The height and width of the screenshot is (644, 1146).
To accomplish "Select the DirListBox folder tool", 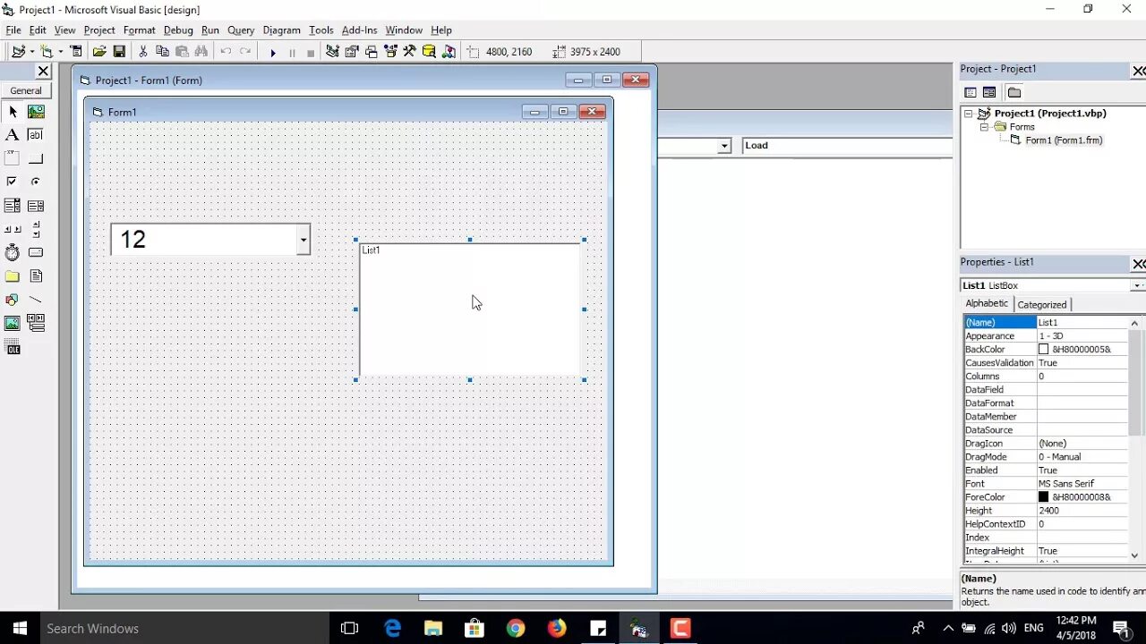I will (x=13, y=276).
